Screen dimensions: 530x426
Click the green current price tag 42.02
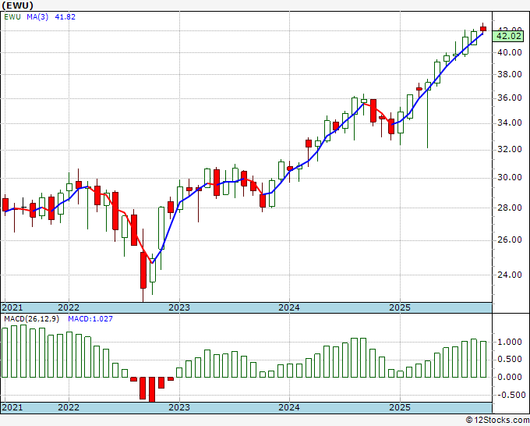coord(508,36)
